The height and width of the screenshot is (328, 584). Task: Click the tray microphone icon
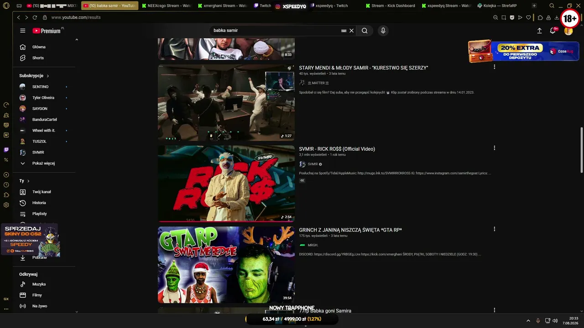538,321
